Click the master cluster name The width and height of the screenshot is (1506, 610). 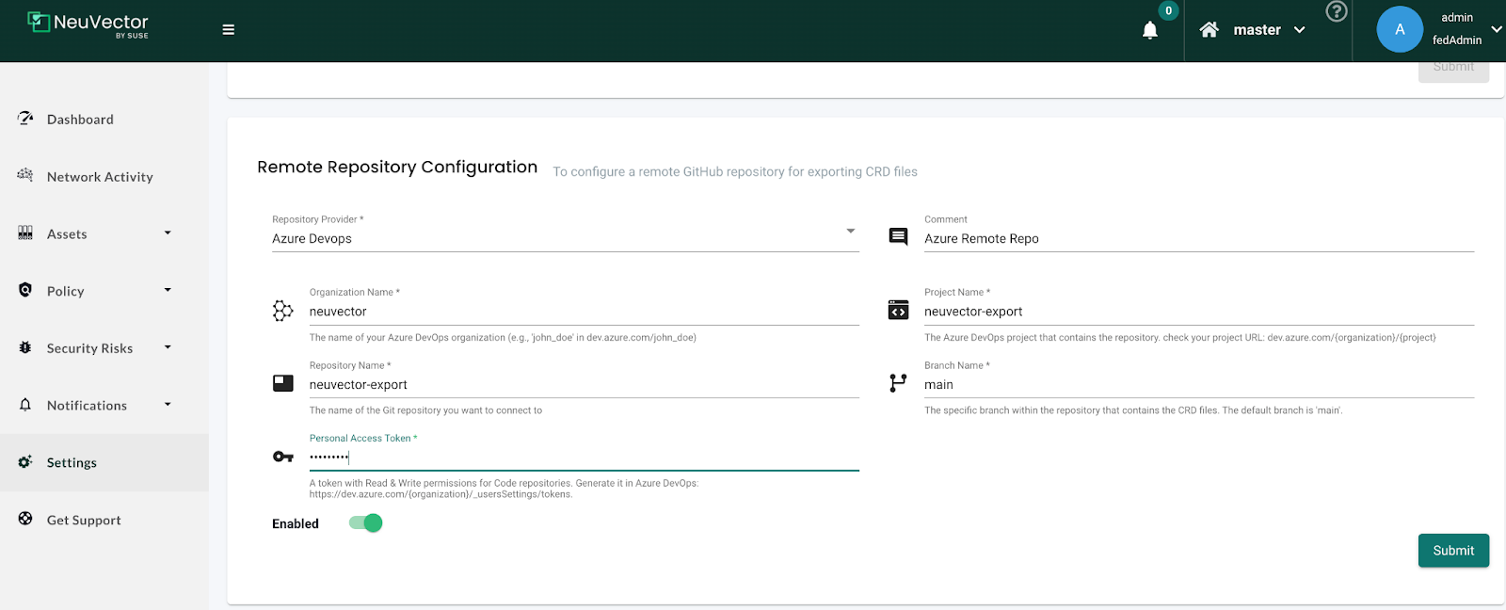pos(1257,30)
